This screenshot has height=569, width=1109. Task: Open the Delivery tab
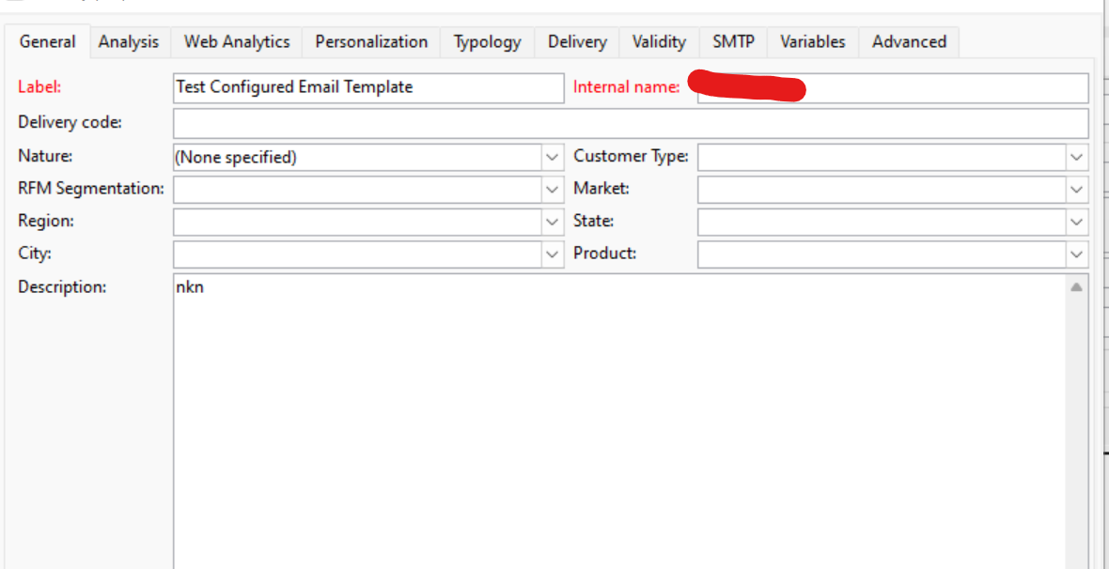pos(577,42)
